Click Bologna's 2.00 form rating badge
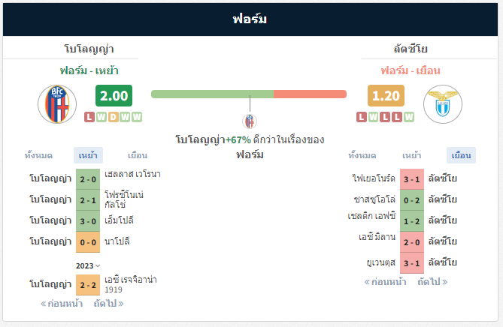Viewport: 503px width, 327px height. 114,96
